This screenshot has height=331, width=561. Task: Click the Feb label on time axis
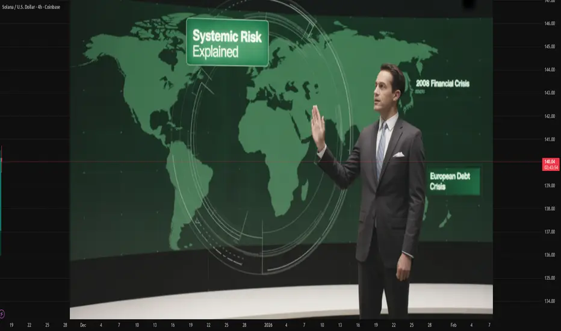(453, 325)
